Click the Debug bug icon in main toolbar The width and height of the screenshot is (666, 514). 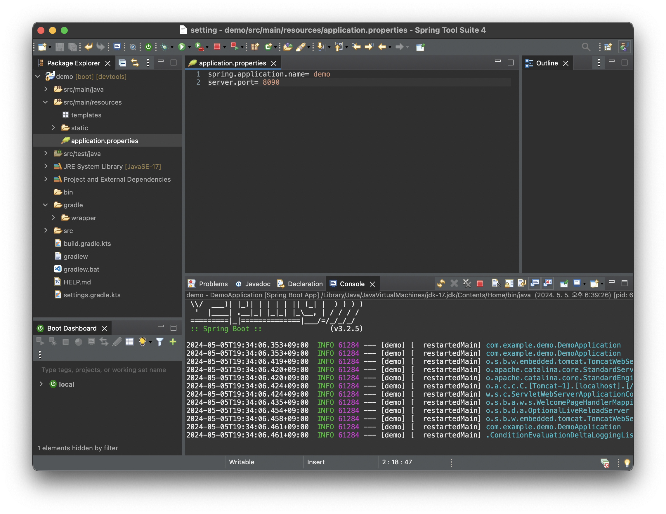tap(165, 47)
